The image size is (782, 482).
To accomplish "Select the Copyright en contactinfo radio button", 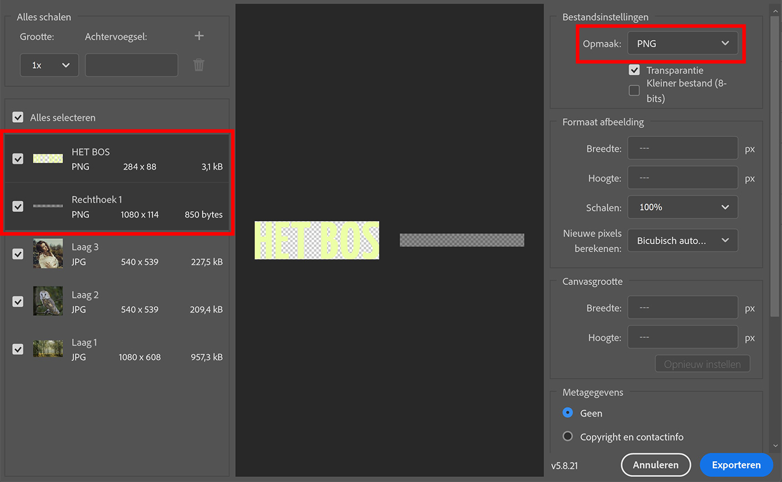I will [568, 437].
